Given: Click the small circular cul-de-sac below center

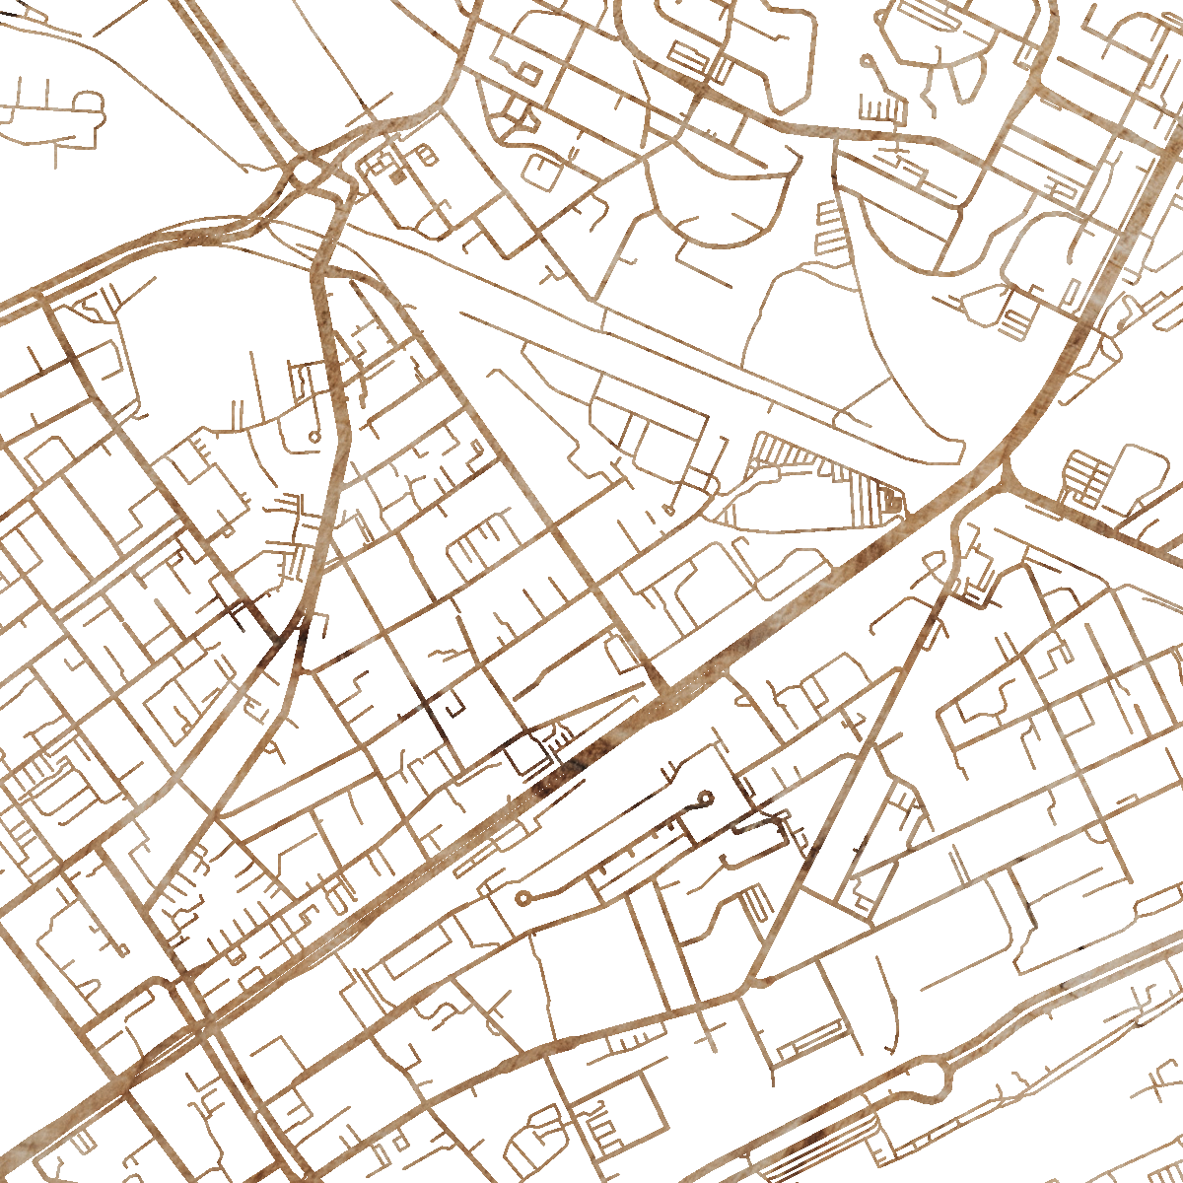Looking at the screenshot, I should 522,899.
